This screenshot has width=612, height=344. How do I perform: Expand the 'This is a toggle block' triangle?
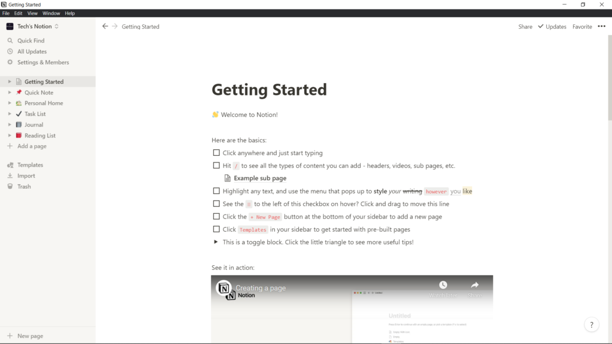pyautogui.click(x=216, y=242)
